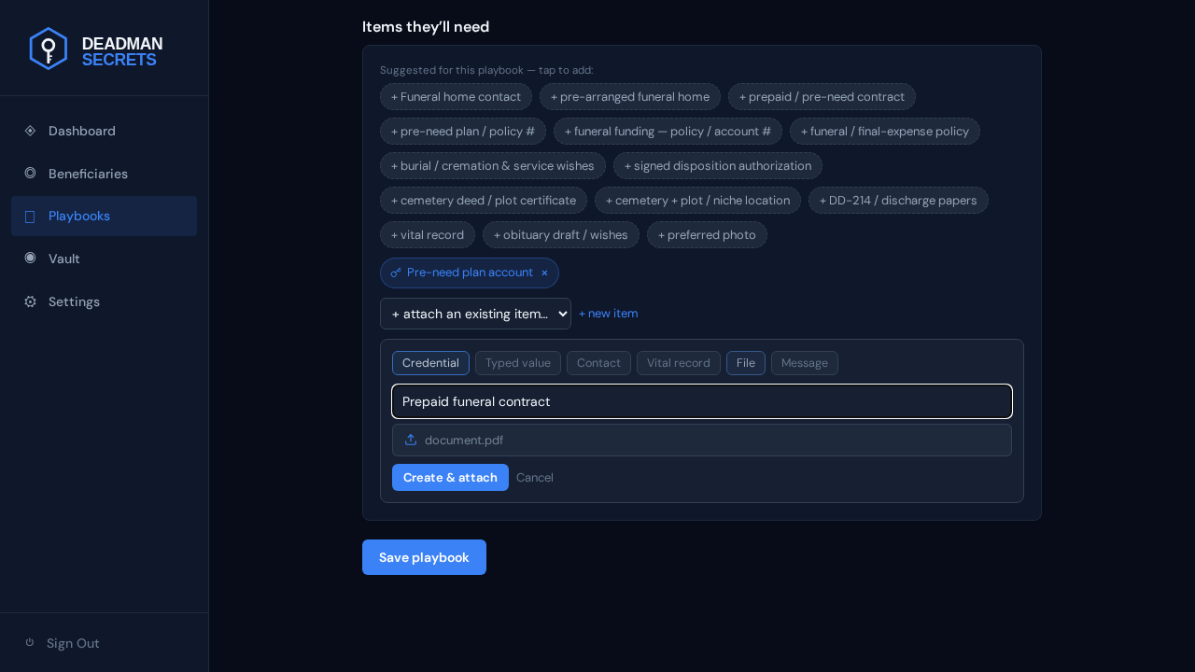The width and height of the screenshot is (1195, 672).
Task: Switch to the File item type
Action: pyautogui.click(x=746, y=363)
